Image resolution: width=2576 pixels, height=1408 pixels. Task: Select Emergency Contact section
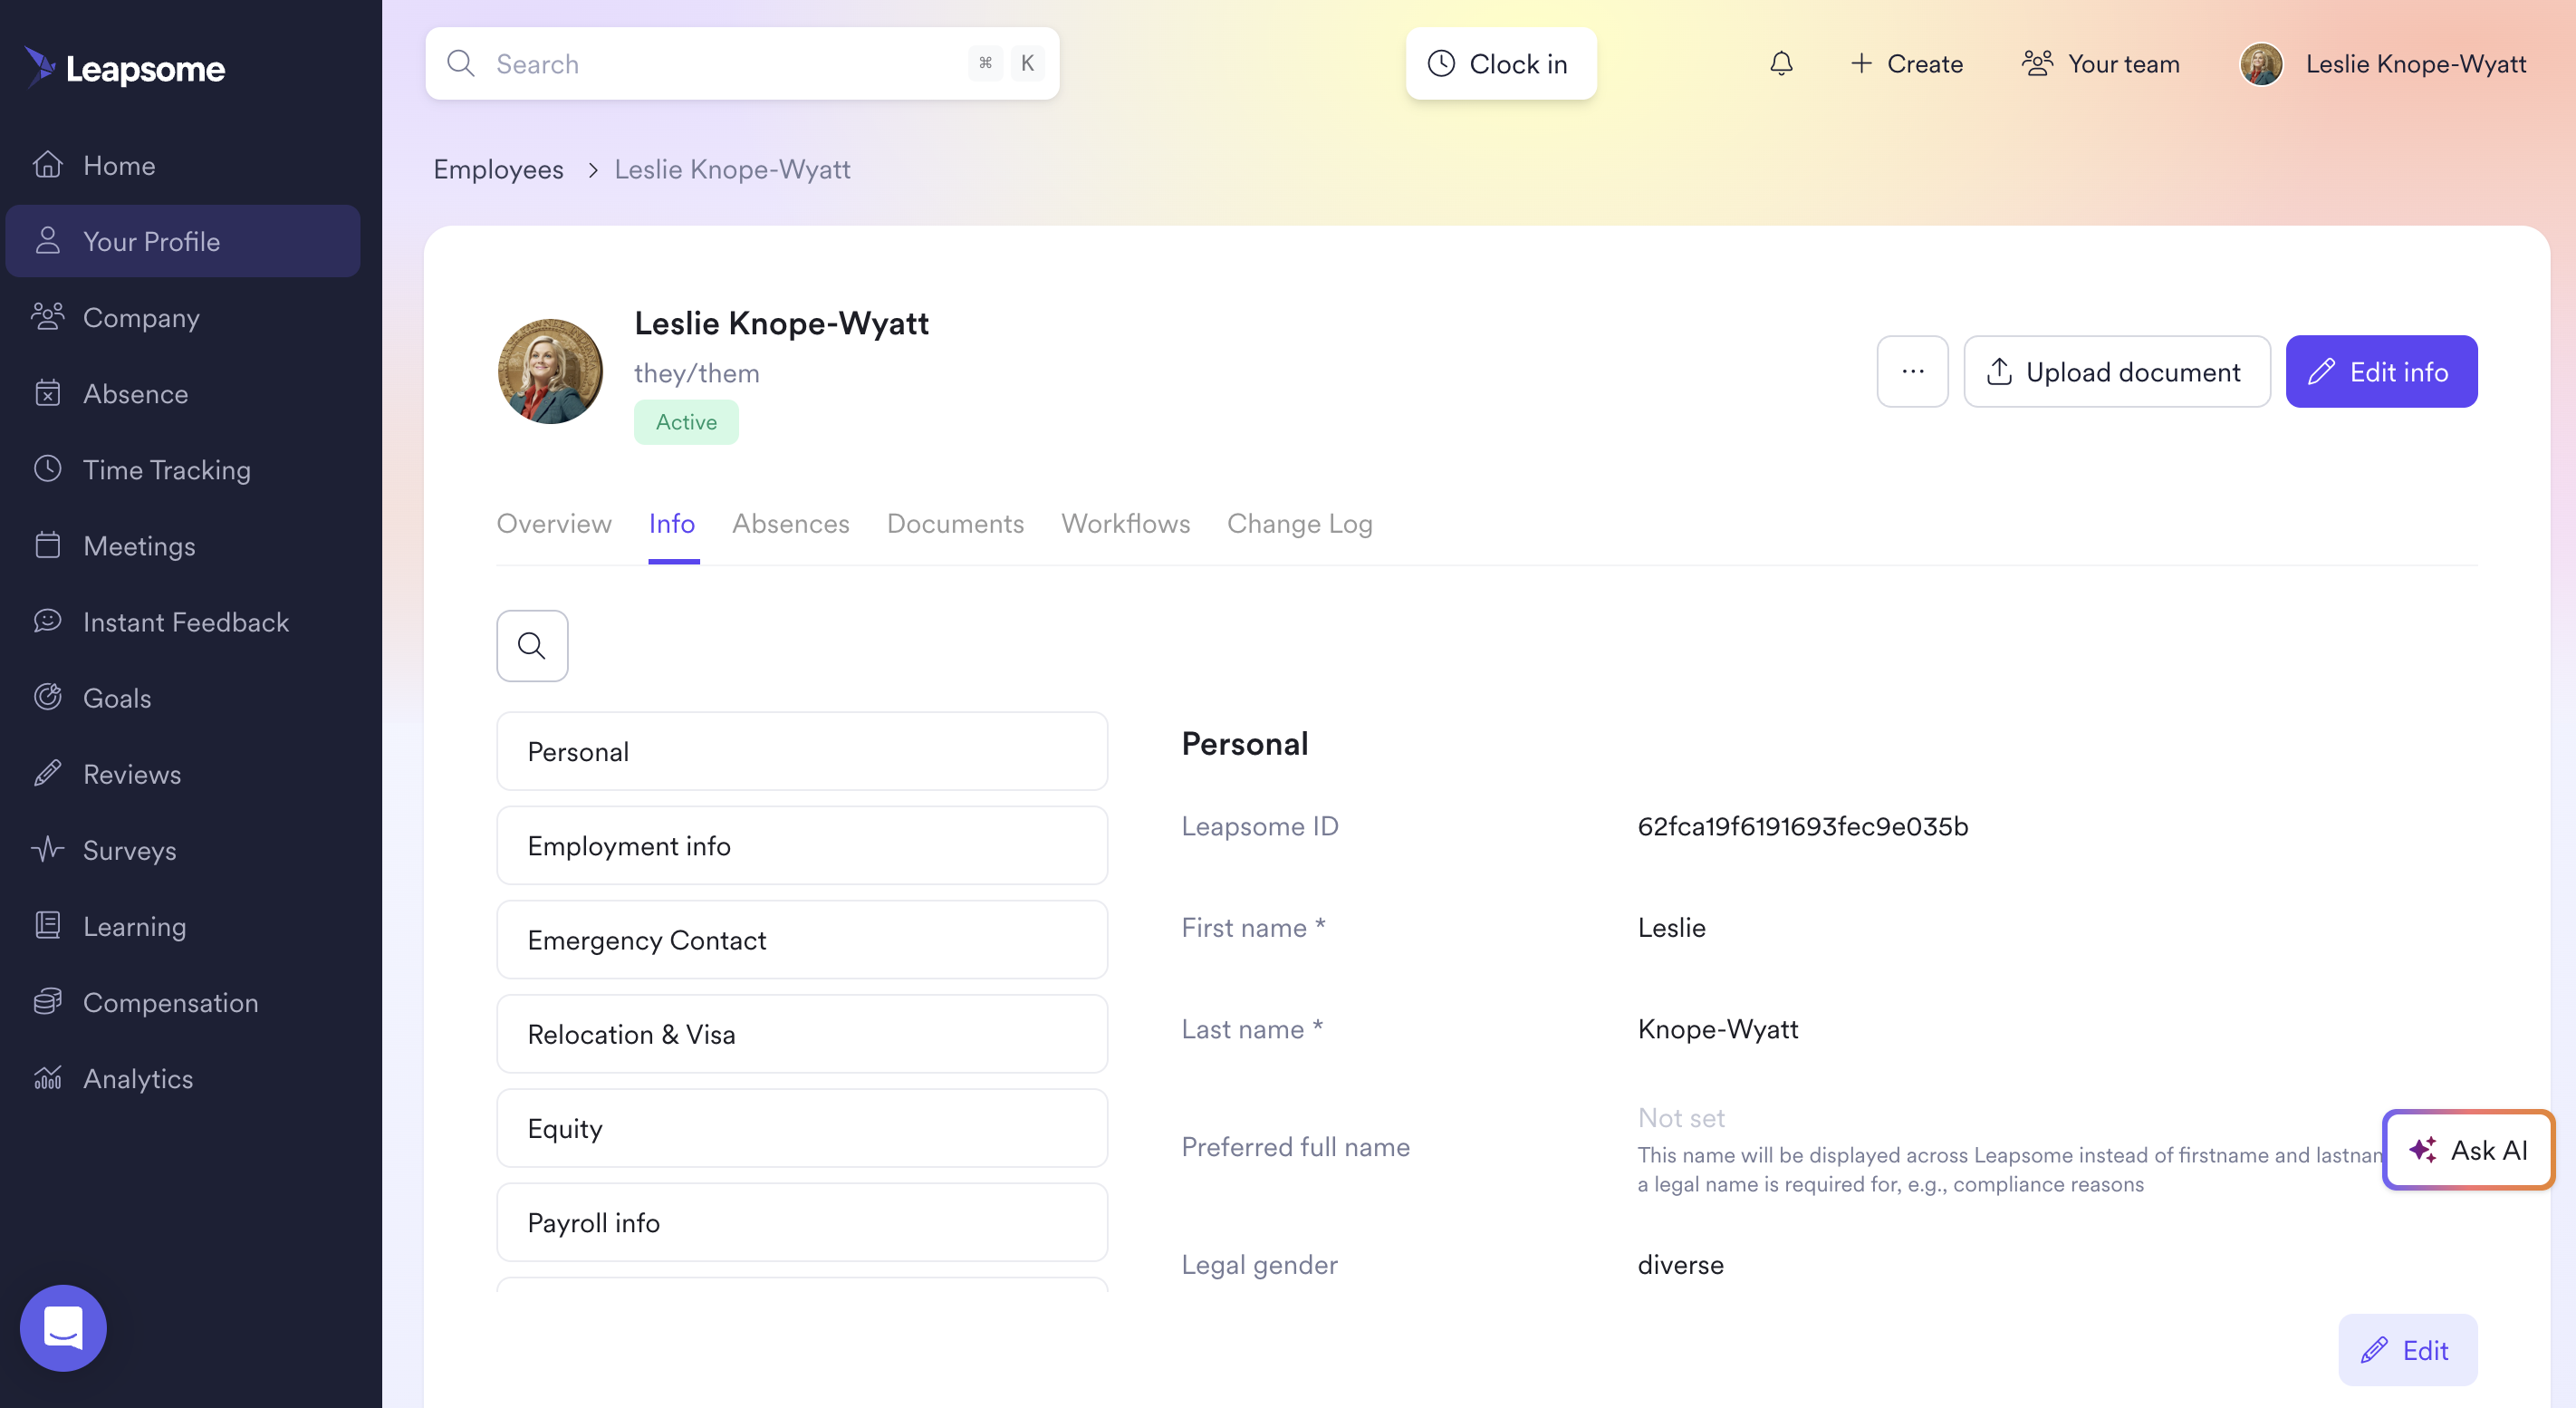click(x=801, y=940)
